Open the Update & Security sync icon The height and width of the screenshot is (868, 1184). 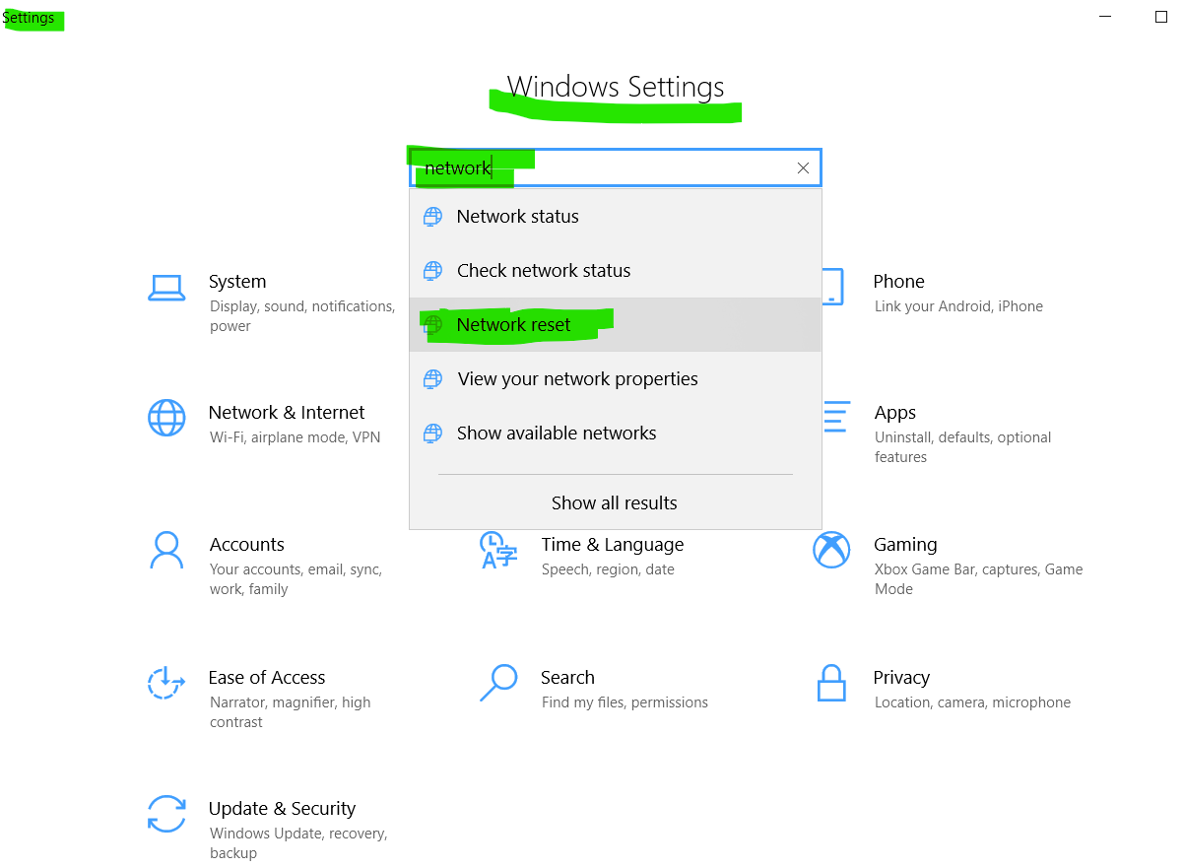[166, 815]
